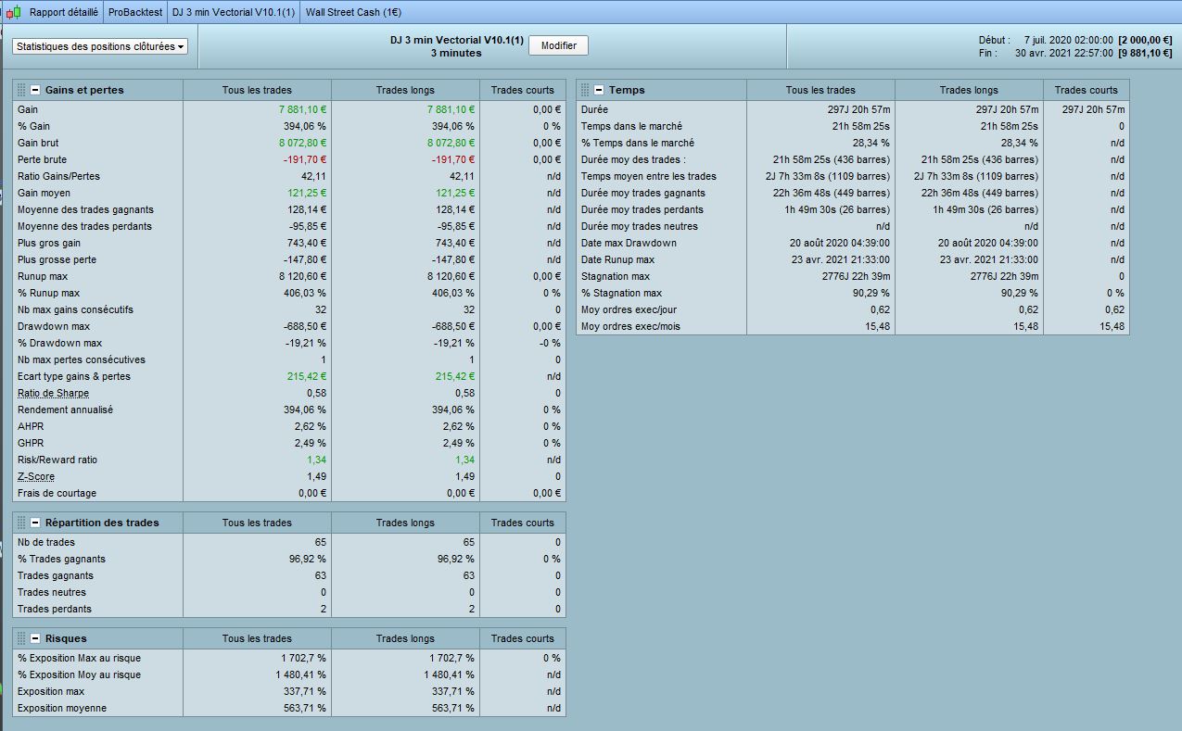Select the DJ 3 min Vectorial V10.1(1) tab
The height and width of the screenshot is (731, 1182).
[x=234, y=13]
